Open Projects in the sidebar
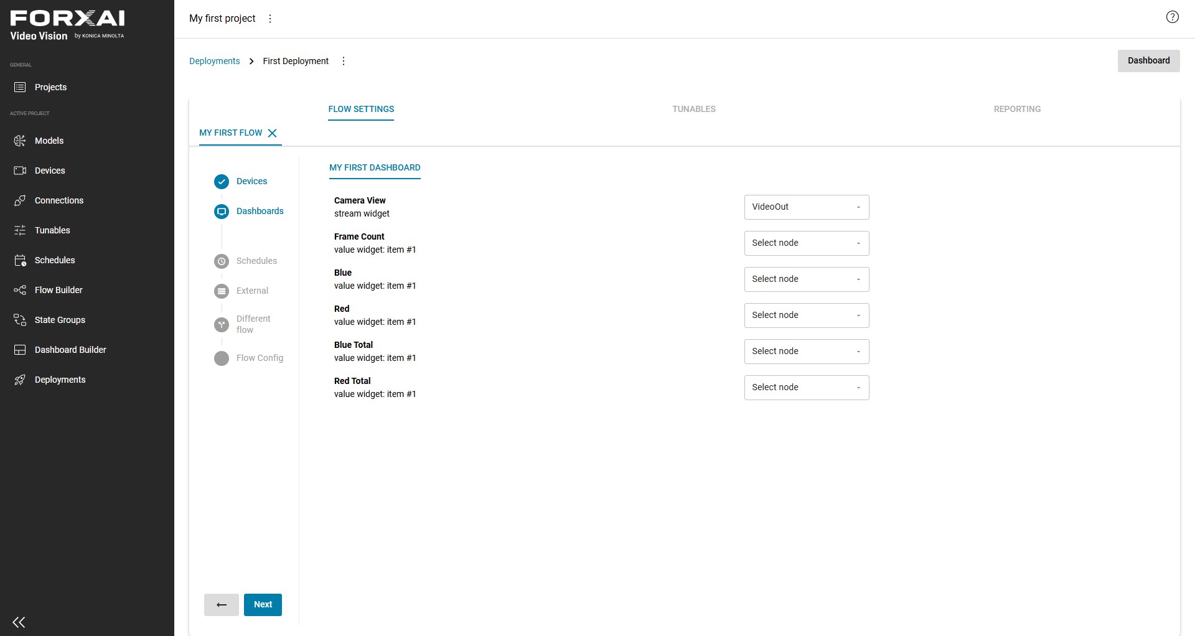Image resolution: width=1195 pixels, height=636 pixels. tap(50, 87)
